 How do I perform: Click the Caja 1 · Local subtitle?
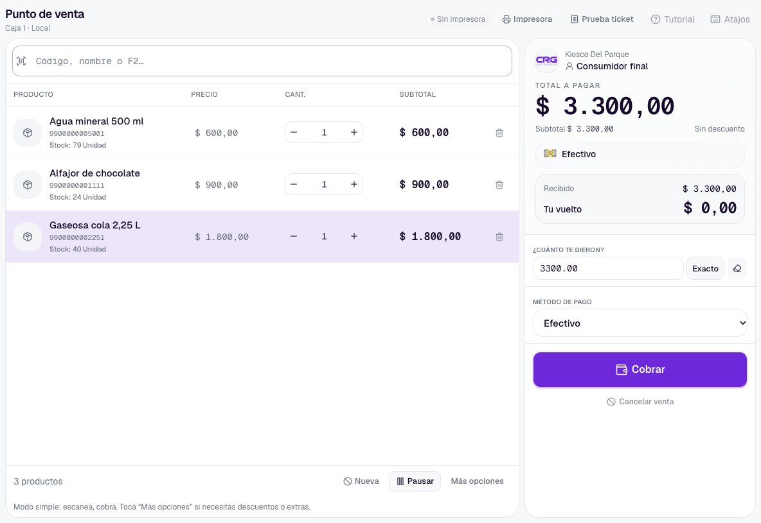point(28,28)
